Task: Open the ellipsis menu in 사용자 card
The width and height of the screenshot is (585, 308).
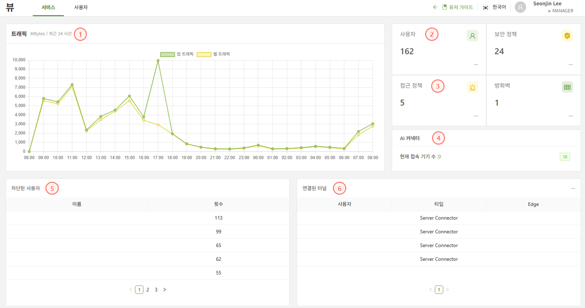Action: point(476,65)
